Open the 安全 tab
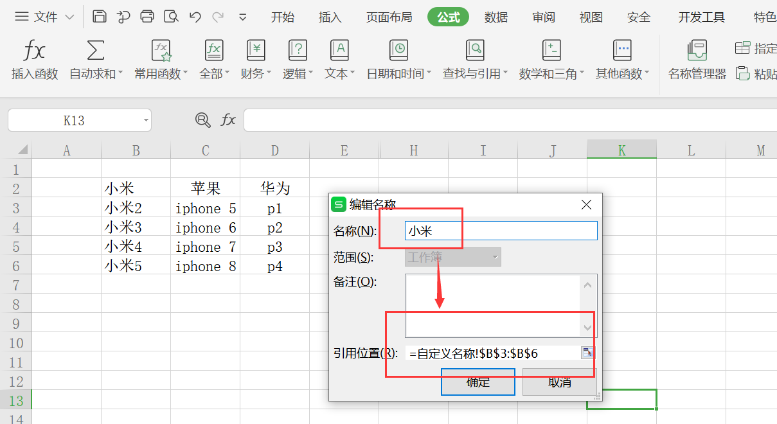 pos(639,17)
